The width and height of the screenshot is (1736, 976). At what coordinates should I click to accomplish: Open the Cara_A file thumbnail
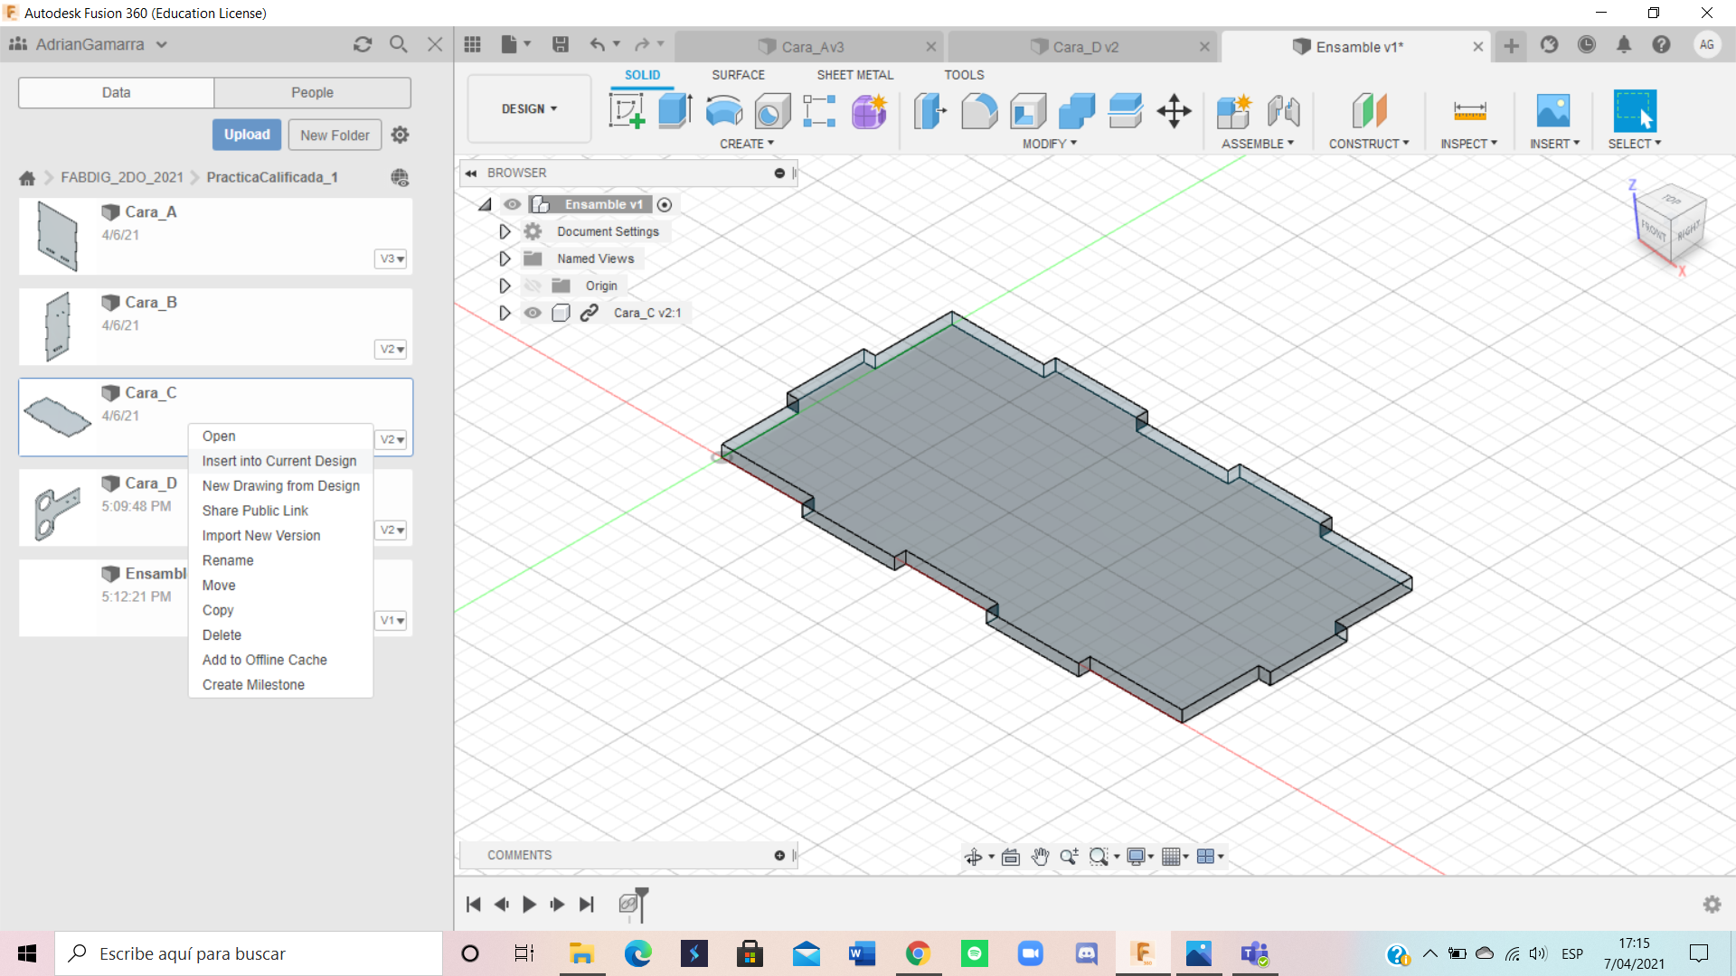coord(58,236)
